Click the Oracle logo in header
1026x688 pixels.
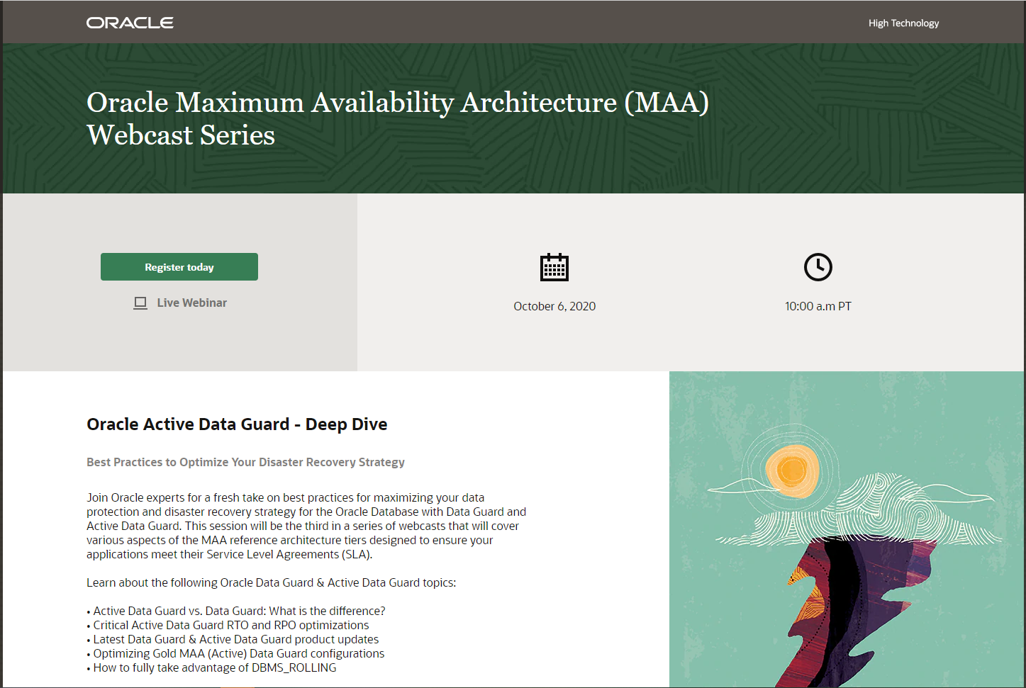[130, 23]
